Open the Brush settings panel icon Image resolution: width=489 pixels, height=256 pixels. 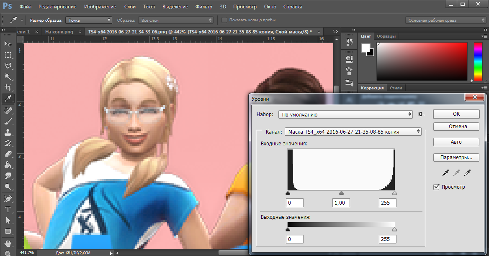pos(349,83)
